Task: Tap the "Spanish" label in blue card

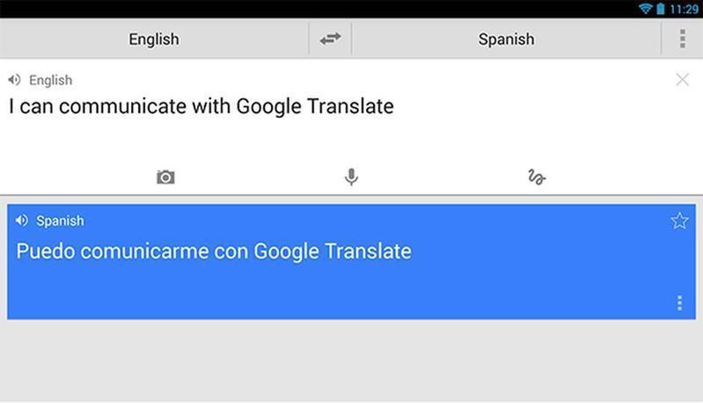Action: click(x=60, y=220)
